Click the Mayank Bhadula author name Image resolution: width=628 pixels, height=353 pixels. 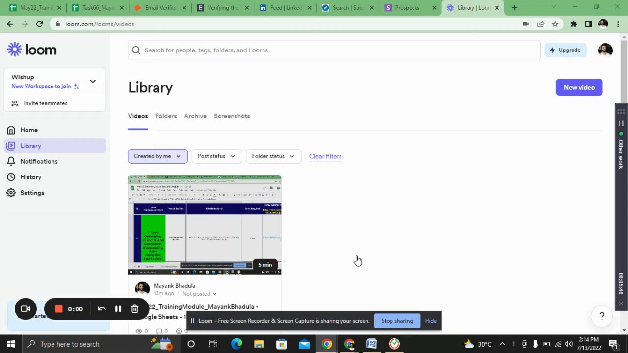(174, 286)
